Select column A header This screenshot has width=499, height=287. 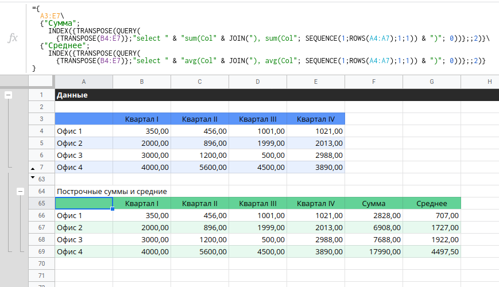pyautogui.click(x=84, y=82)
